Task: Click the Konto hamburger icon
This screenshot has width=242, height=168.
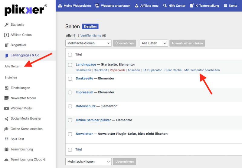Action: click(225, 6)
